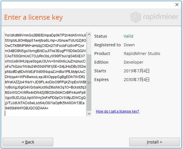Click the 'Developer' edition value
Screen dimensions: 183x149
click(133, 62)
